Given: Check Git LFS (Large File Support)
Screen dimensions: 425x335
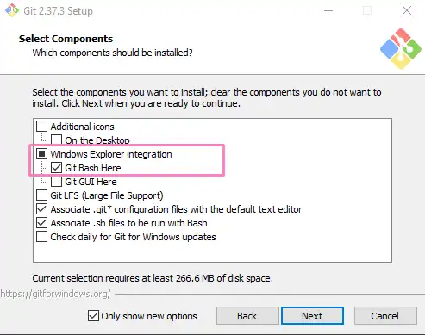Looking at the screenshot, I should (x=42, y=195).
